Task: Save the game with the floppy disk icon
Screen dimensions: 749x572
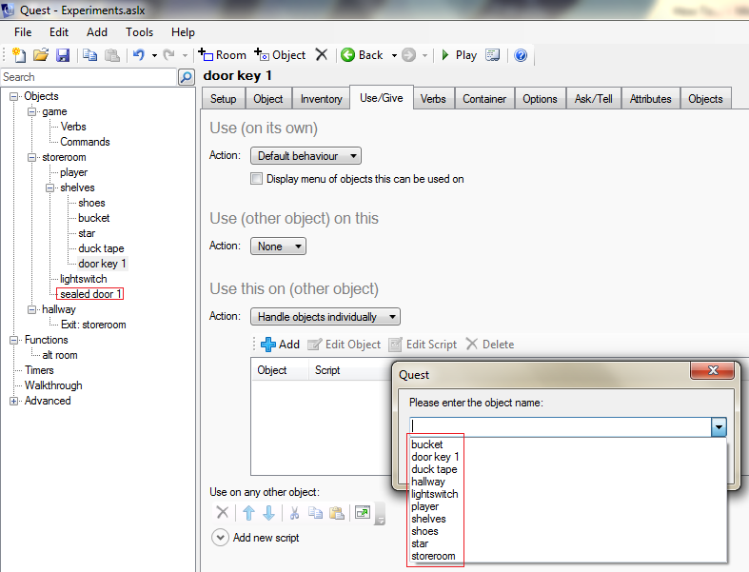Action: 62,55
